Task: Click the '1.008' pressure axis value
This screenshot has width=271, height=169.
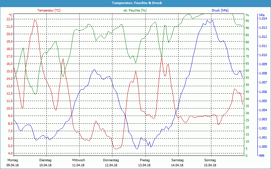Action: pos(263,73)
